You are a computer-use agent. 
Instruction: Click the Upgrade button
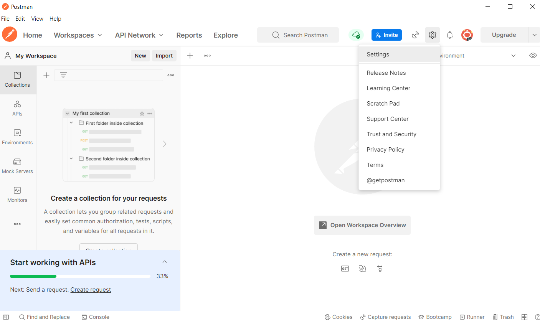pos(504,35)
